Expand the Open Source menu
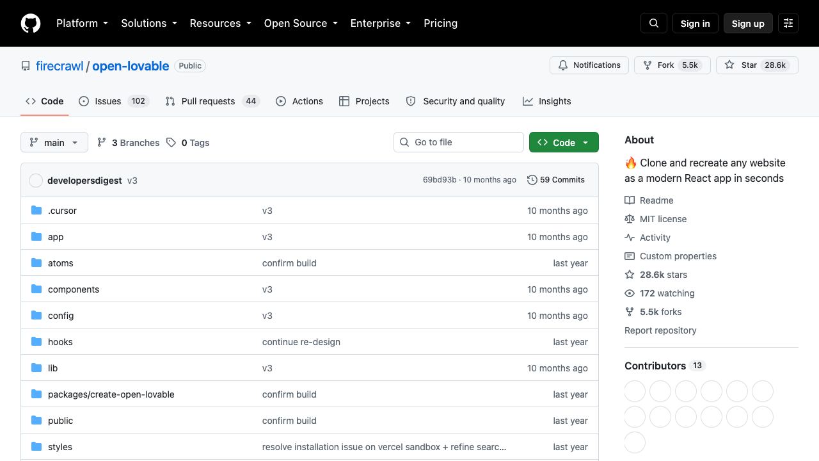 click(301, 23)
